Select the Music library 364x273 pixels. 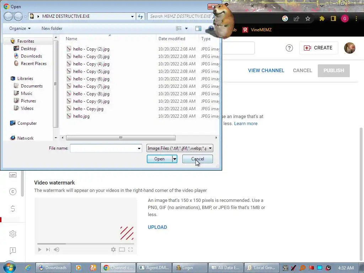click(x=26, y=93)
